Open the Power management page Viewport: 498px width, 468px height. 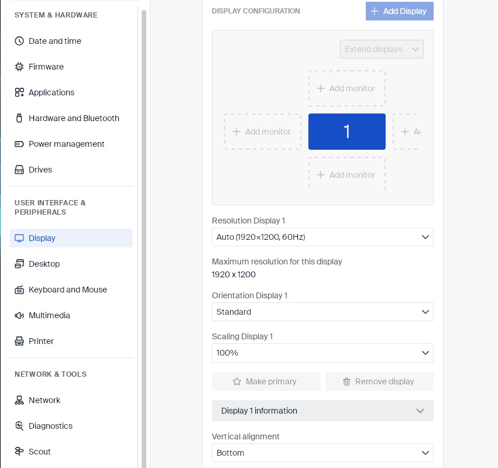[71, 144]
